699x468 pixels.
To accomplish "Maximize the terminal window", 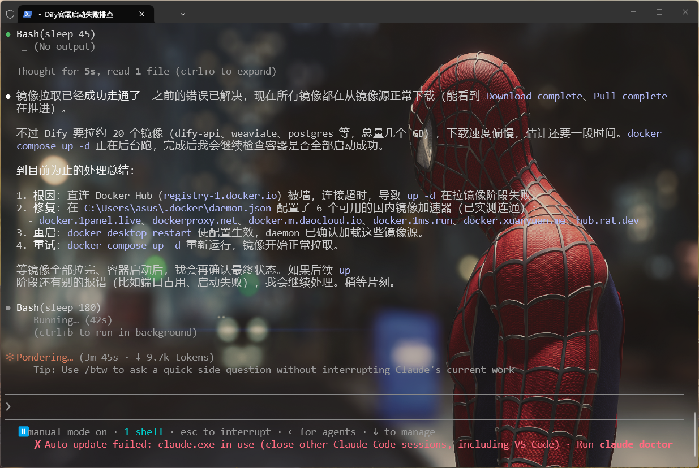I will [x=659, y=12].
